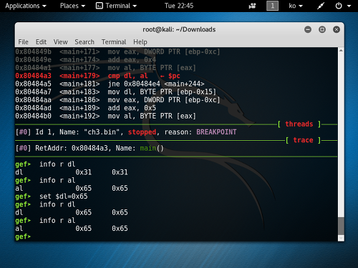This screenshot has height=268, width=358.
Task: Open the Places menu in top bar
Action: coord(72,6)
